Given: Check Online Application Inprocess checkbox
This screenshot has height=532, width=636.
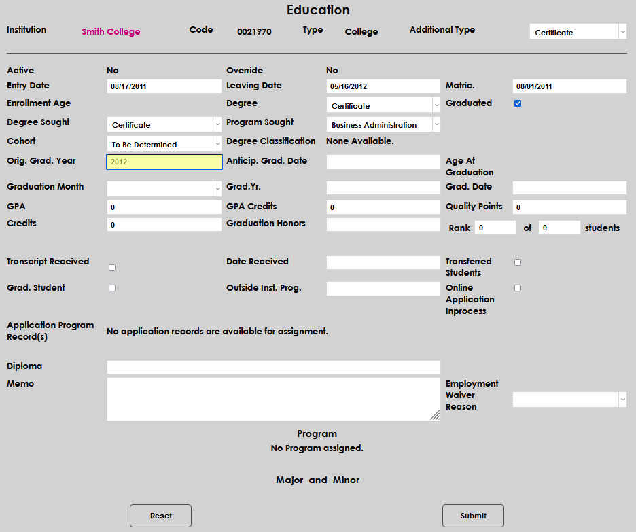Looking at the screenshot, I should (518, 288).
